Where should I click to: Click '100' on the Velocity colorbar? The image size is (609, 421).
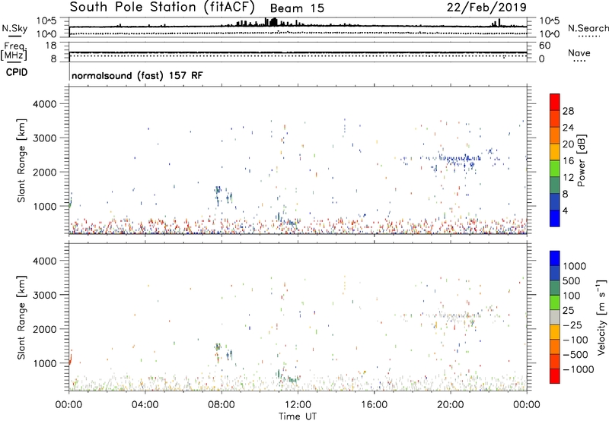(571, 296)
